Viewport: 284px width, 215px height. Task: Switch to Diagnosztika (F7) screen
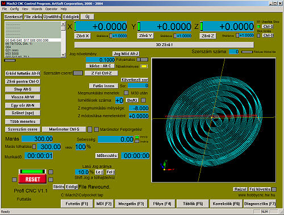click(x=260, y=204)
